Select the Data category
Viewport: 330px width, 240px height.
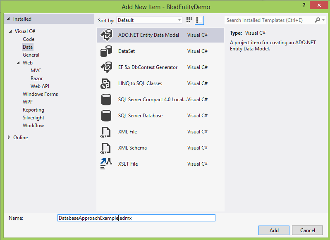click(x=28, y=47)
